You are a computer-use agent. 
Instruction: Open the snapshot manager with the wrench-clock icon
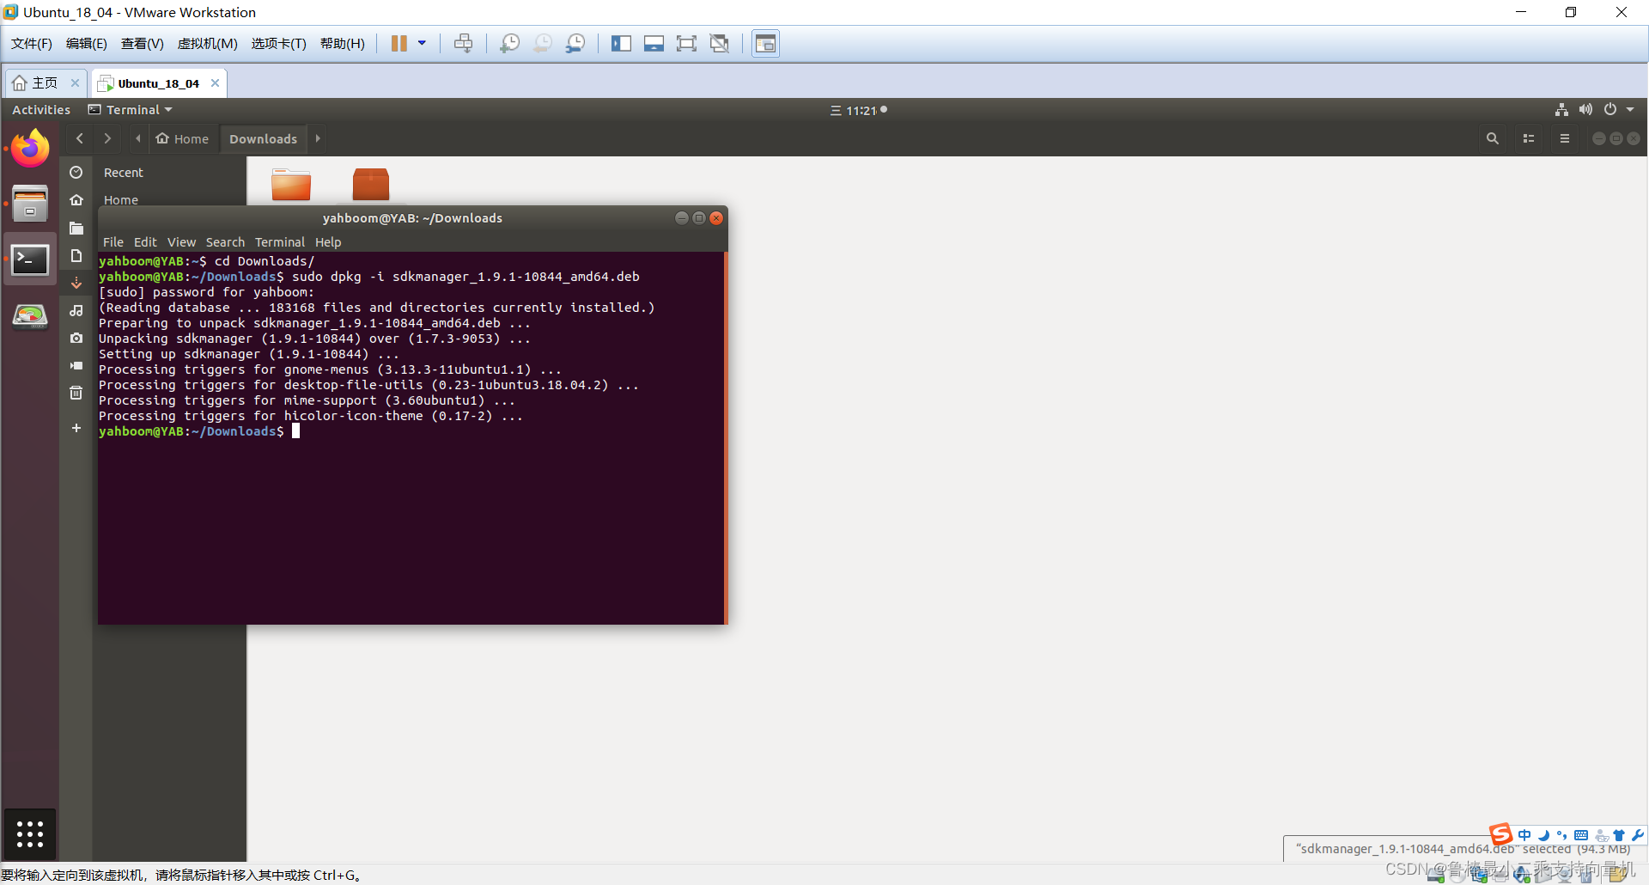point(575,44)
